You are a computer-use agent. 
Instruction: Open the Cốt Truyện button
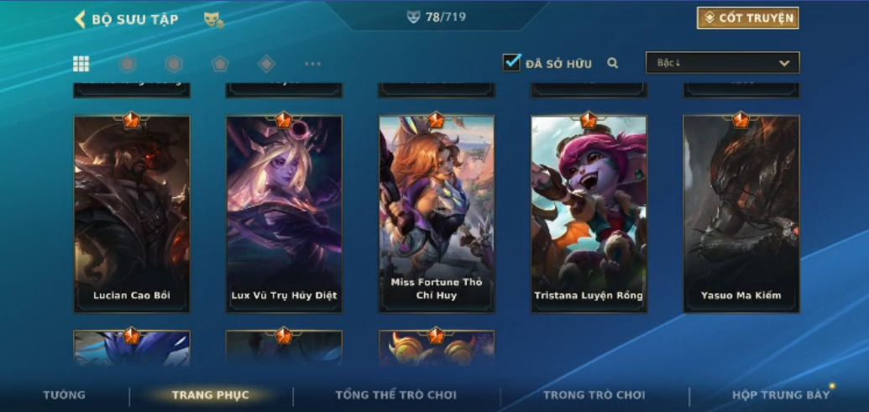coord(747,18)
